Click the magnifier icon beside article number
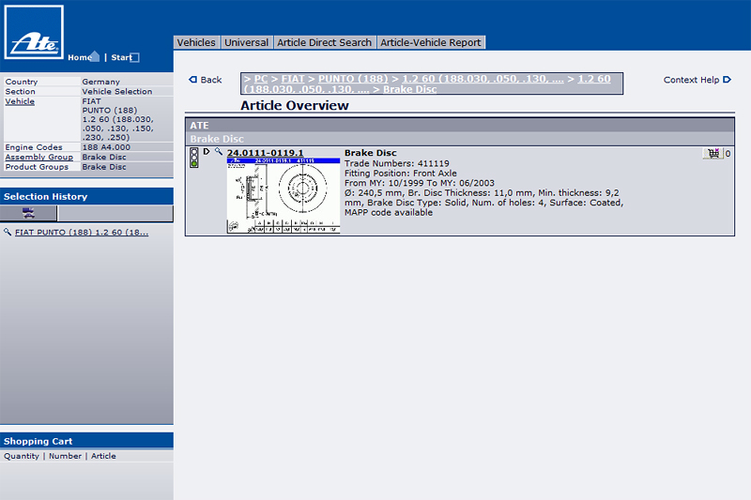The width and height of the screenshot is (751, 500). tap(219, 152)
